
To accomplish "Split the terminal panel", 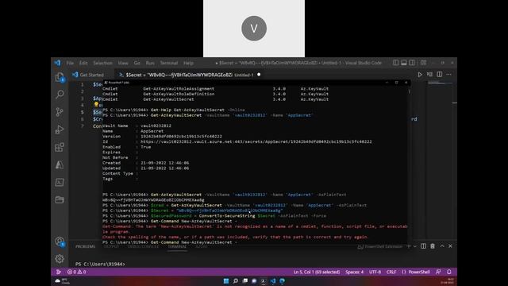I will 423,246.
